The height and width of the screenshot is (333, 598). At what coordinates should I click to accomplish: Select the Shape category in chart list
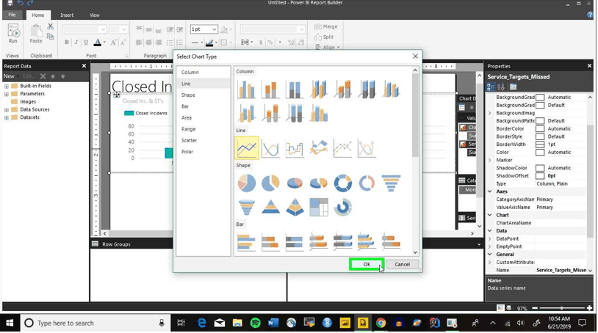click(188, 95)
